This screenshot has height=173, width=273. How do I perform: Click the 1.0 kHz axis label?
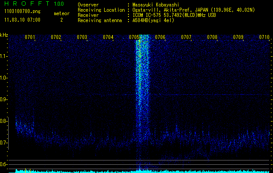point(3,78)
